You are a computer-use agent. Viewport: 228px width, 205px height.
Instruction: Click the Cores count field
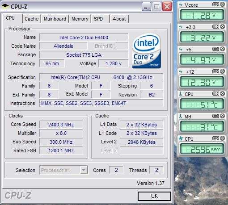pyautogui.click(x=116, y=170)
